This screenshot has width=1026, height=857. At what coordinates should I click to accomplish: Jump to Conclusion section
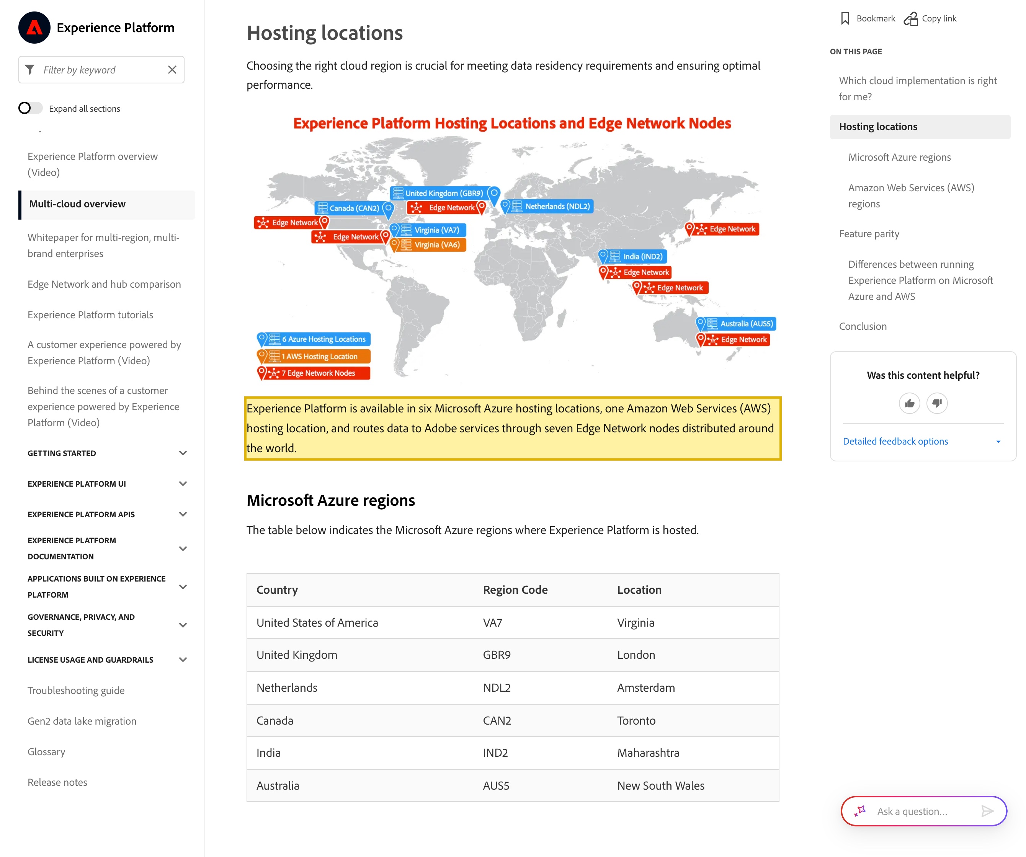tap(862, 326)
